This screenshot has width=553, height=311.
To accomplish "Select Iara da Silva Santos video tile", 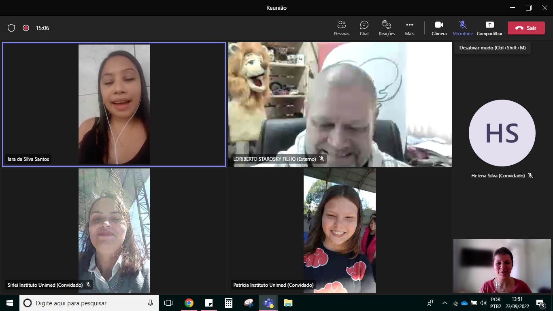I will tap(114, 104).
